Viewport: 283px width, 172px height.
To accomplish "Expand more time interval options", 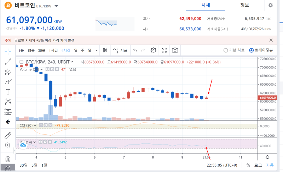I will 97,50.
